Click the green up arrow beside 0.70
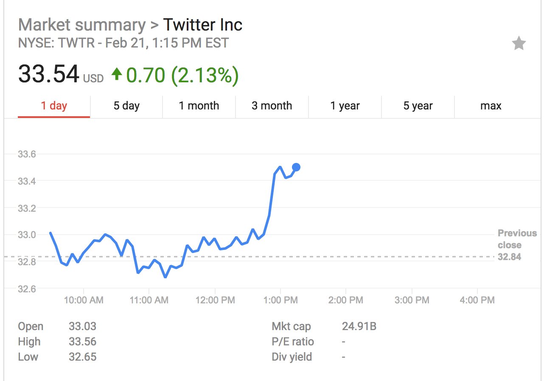This screenshot has height=381, width=544. tap(117, 75)
